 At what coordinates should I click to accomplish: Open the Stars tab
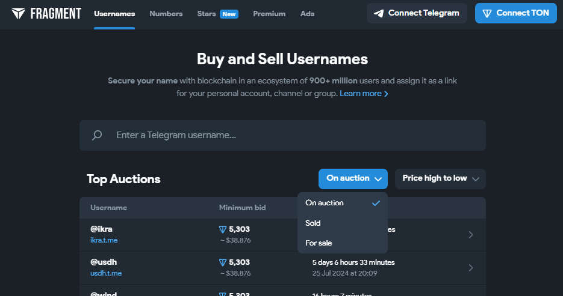[207, 14]
